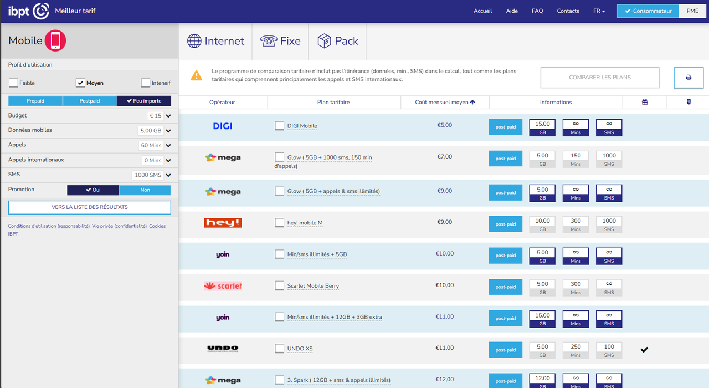Open the Contacts menu item

[x=568, y=11]
